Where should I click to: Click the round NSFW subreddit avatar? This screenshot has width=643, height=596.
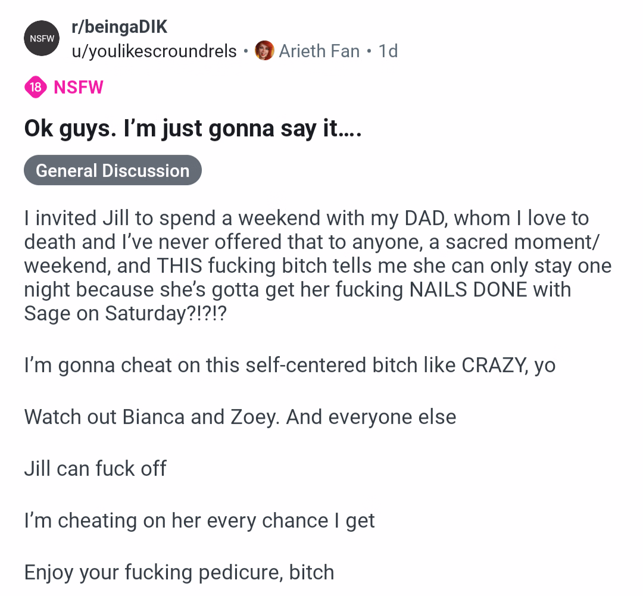[x=42, y=38]
